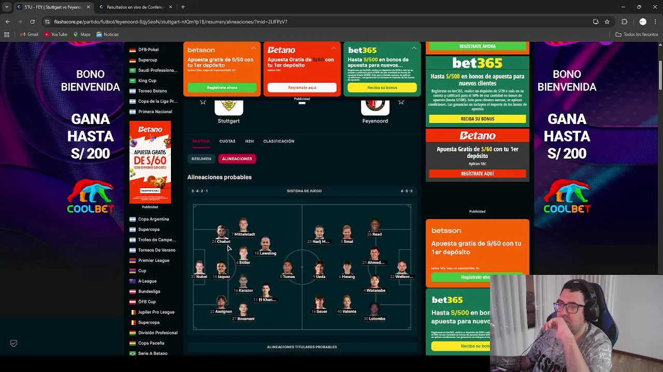Open Jupiler Pro League entry
663x372 pixels.
(x=156, y=312)
